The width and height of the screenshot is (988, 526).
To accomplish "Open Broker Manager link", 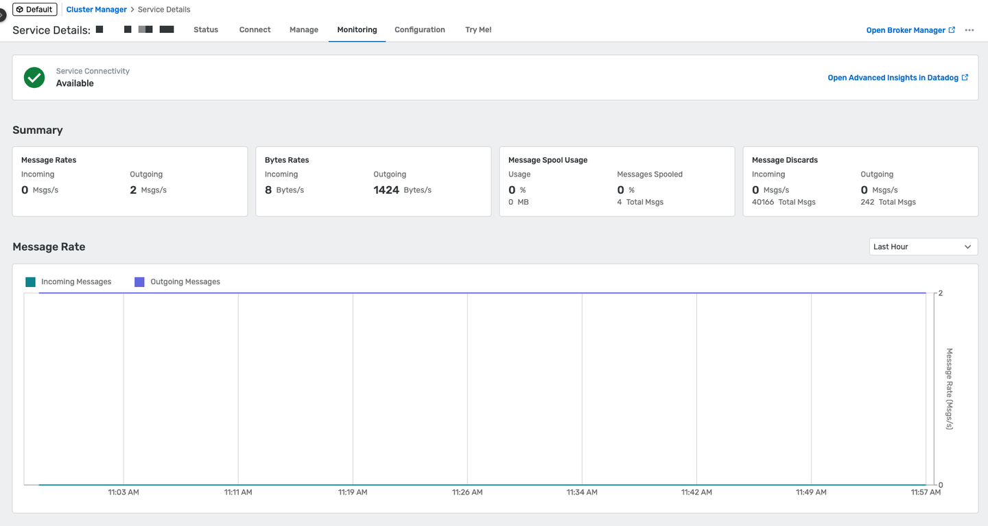I will 910,30.
